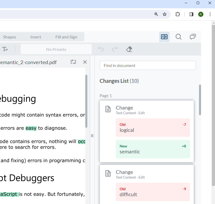Click the Find in document field

(148, 65)
